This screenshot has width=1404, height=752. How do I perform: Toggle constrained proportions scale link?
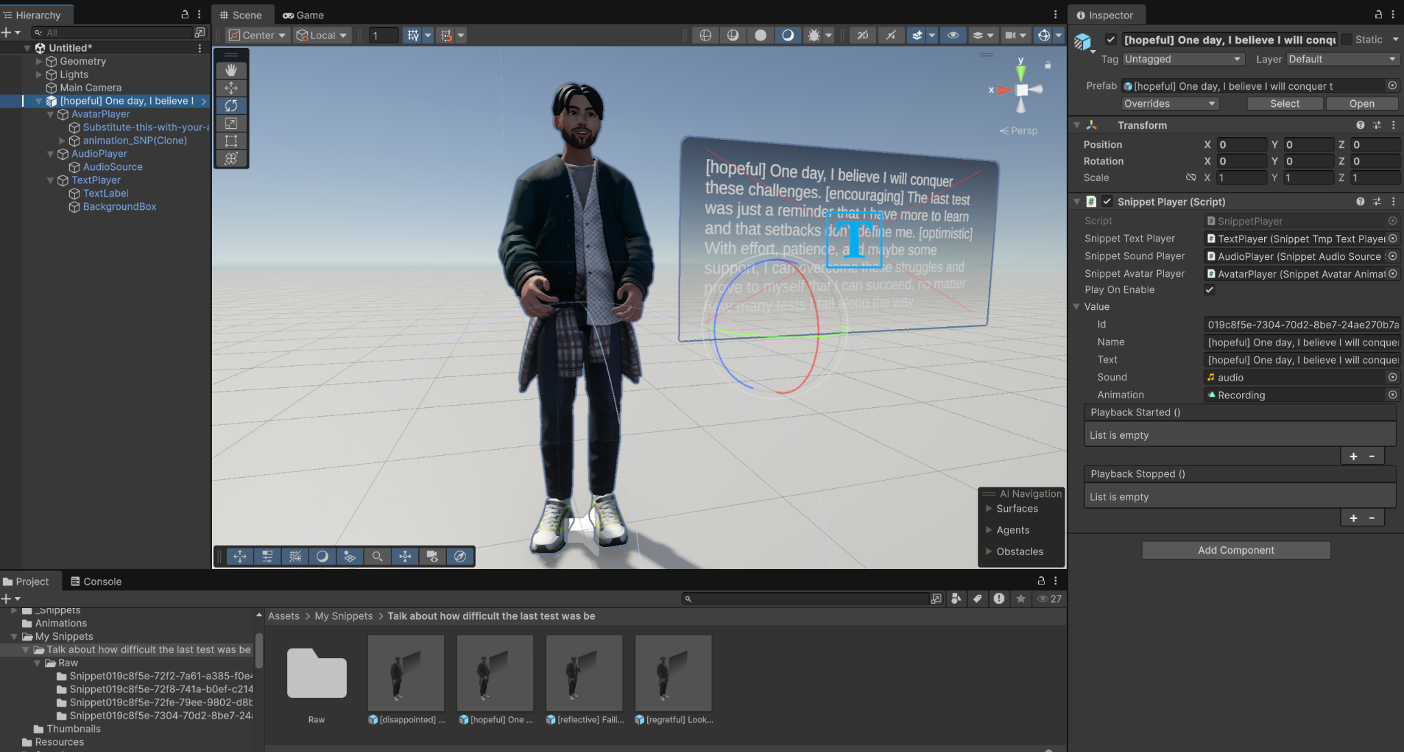point(1191,178)
